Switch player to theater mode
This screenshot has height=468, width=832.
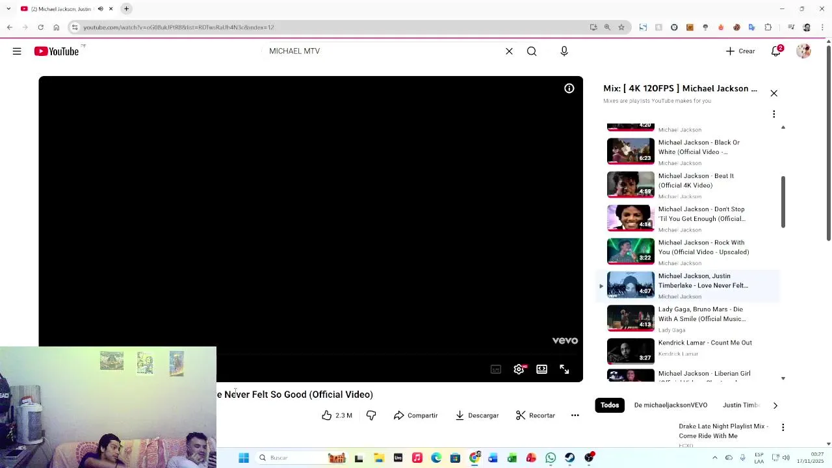[x=541, y=369]
